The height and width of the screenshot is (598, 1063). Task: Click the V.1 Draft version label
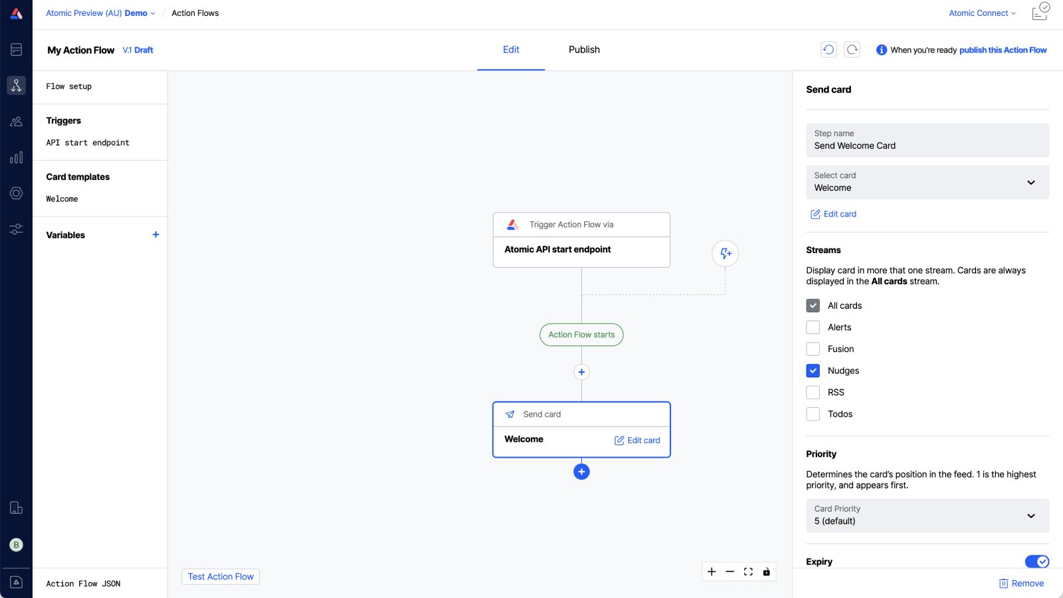[x=138, y=50]
